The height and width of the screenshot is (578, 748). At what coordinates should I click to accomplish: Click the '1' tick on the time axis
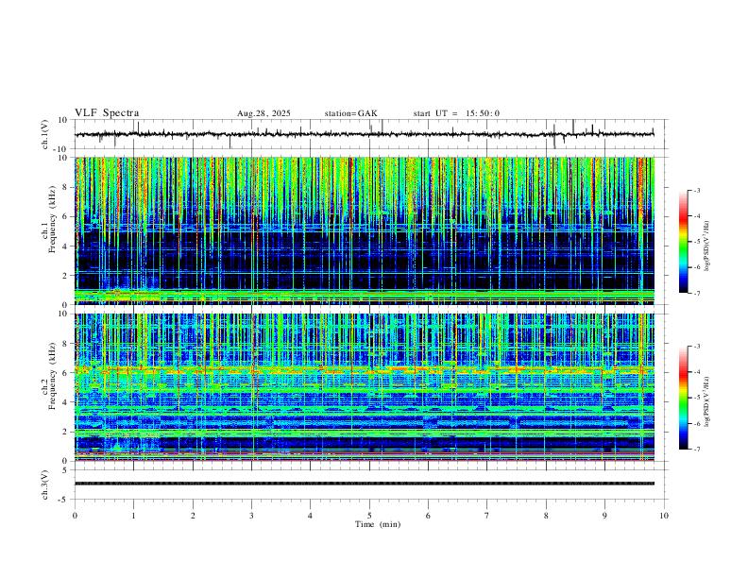pyautogui.click(x=133, y=516)
